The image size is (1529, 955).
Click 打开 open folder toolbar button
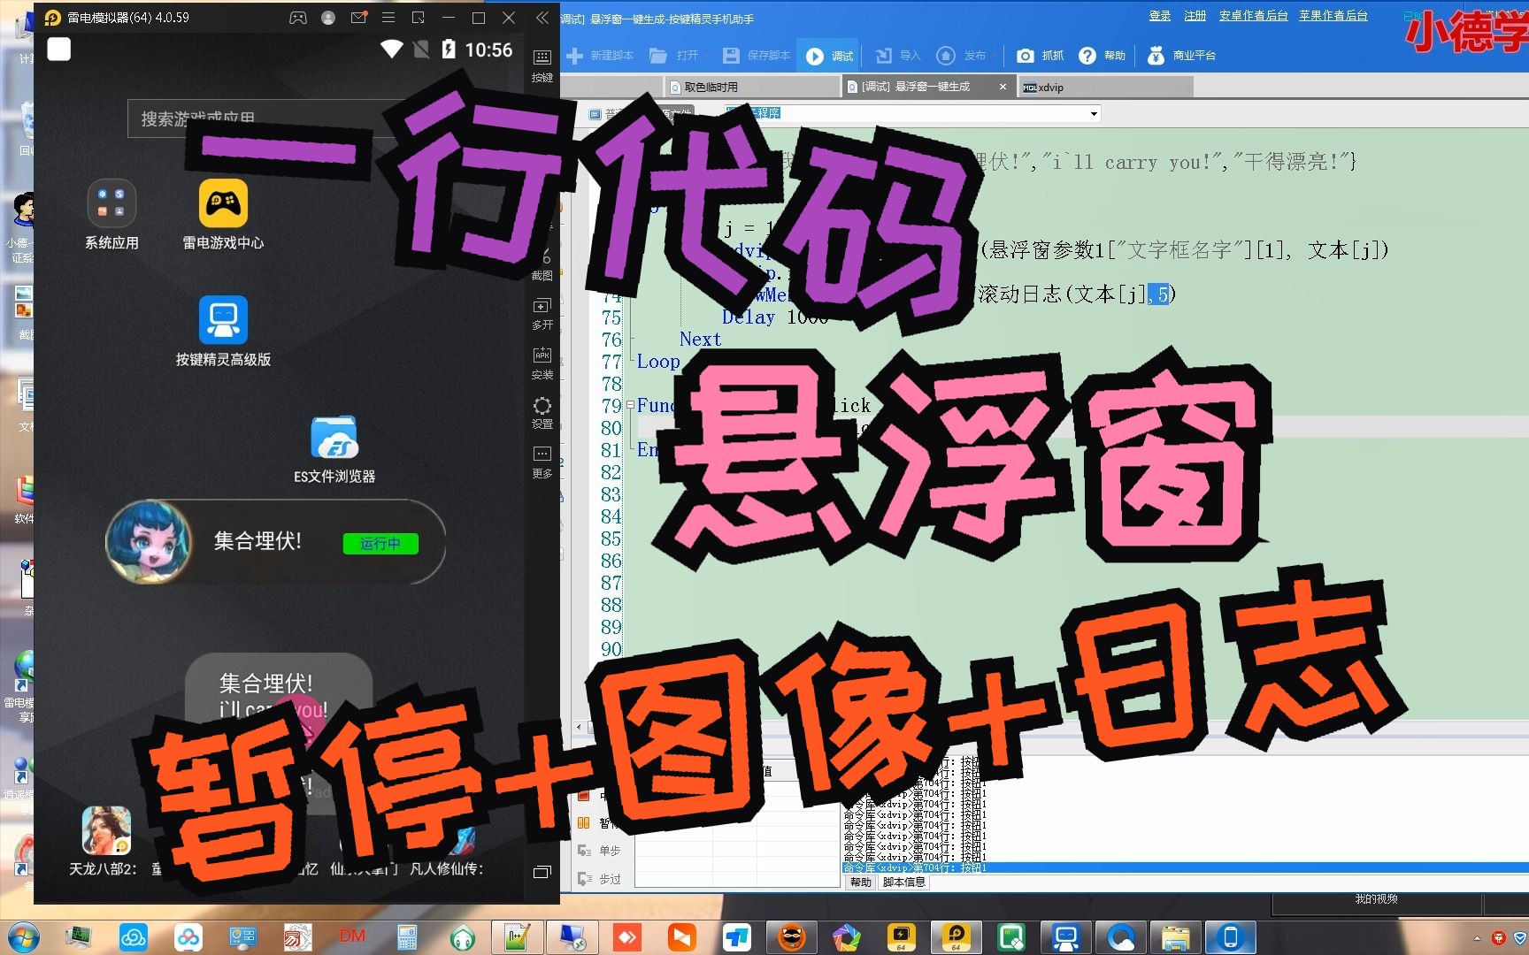pyautogui.click(x=674, y=56)
